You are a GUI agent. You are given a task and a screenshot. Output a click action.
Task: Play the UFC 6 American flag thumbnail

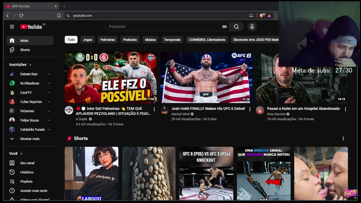click(206, 78)
